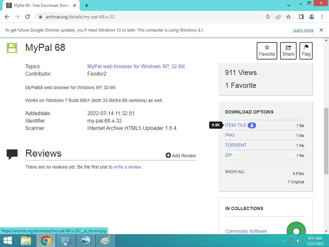Viewport: 329px width, 247px height.
Task: Open the 32-Bit topic link
Action: coord(178,66)
